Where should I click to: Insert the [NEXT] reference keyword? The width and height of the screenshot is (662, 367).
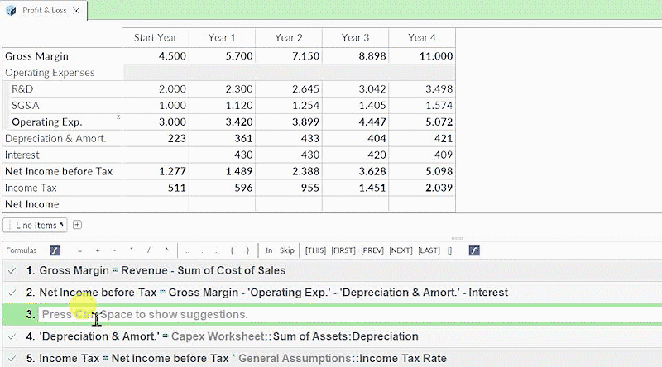401,250
